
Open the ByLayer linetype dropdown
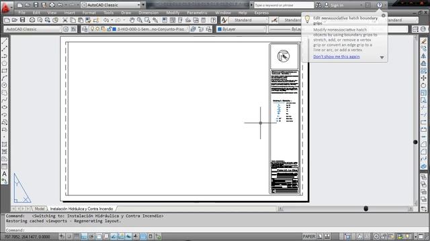pos(285,29)
